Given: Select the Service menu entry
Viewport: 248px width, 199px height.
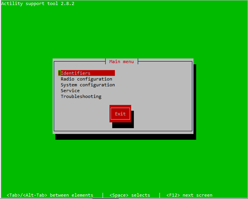Looking at the screenshot, I should tap(70, 91).
